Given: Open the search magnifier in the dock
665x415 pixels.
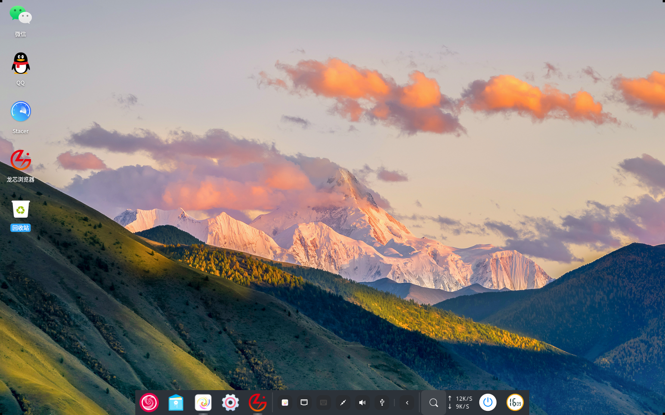Looking at the screenshot, I should coord(433,403).
